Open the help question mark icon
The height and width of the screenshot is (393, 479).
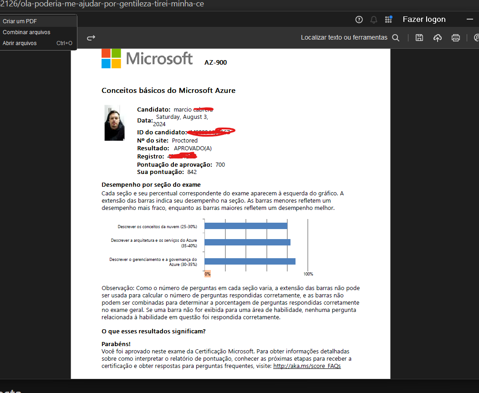359,20
